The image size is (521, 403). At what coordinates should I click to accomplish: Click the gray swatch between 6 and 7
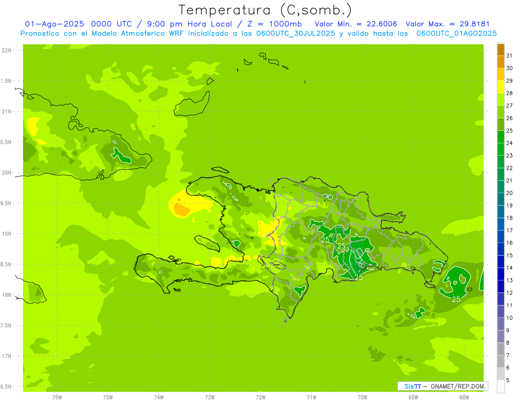tap(501, 361)
